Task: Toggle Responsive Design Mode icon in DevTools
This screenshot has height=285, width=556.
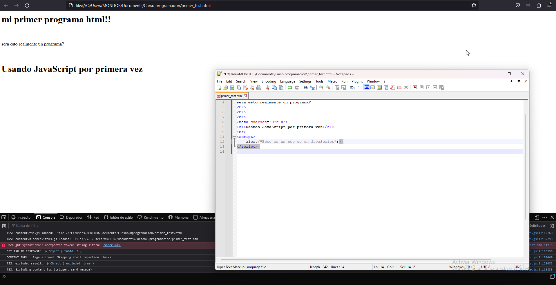Action: [x=537, y=217]
